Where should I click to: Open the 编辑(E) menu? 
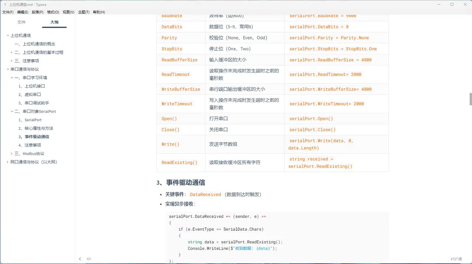coord(22,12)
